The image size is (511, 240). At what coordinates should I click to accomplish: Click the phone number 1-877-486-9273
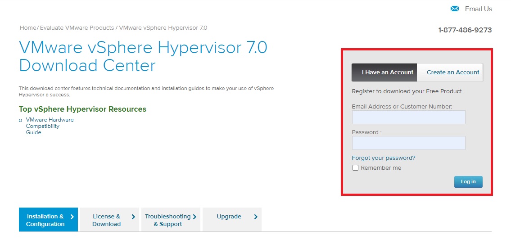click(465, 30)
